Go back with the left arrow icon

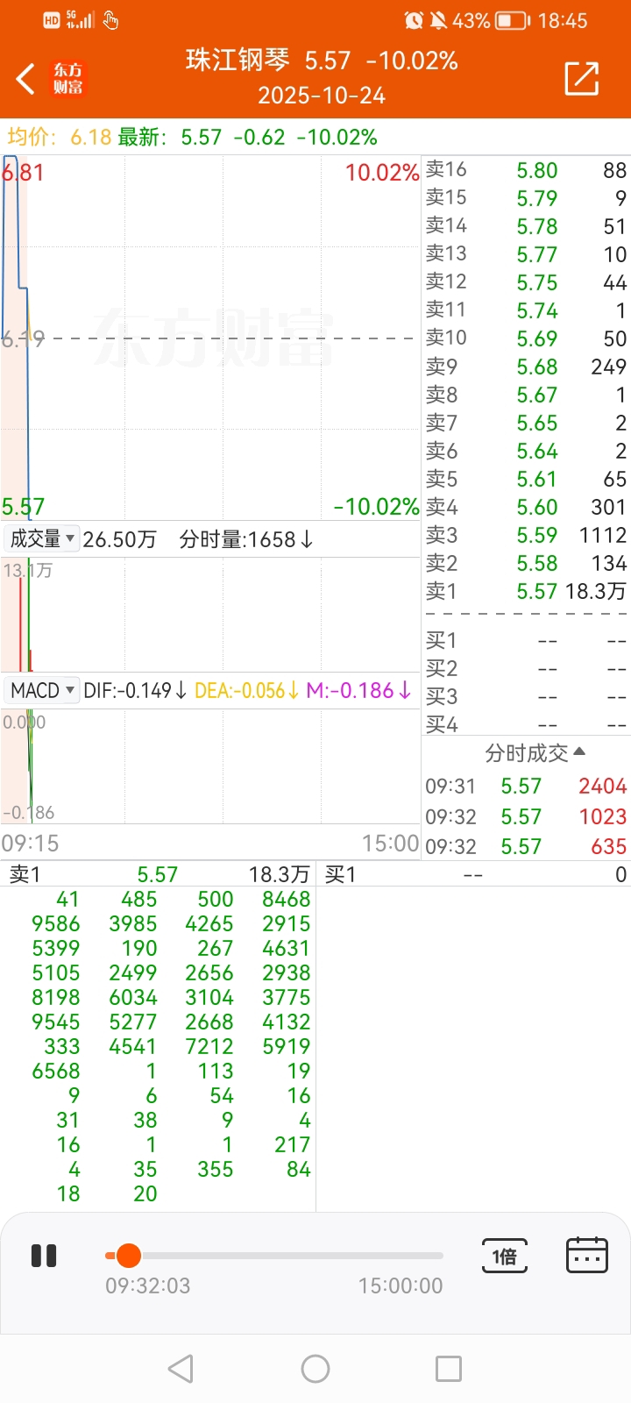(26, 79)
